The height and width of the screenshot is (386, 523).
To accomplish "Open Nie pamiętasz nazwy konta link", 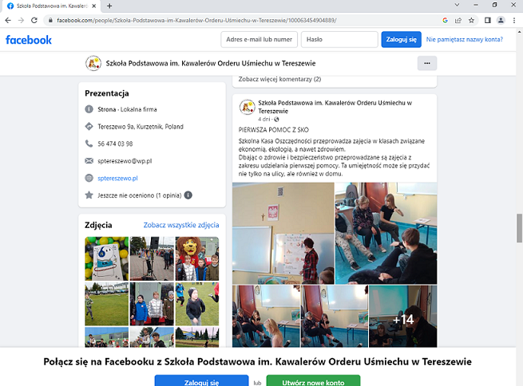I will (x=464, y=40).
